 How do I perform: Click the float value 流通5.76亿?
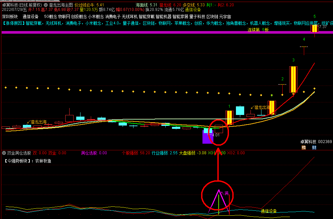174,10
